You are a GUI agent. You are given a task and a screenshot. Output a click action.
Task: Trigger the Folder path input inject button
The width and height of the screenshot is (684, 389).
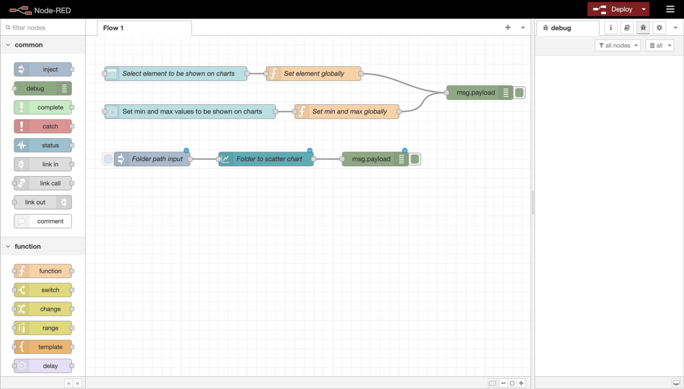click(108, 159)
